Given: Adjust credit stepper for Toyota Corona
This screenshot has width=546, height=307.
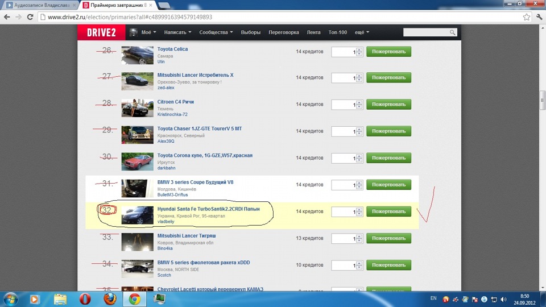Looking at the screenshot, I should point(359,159).
